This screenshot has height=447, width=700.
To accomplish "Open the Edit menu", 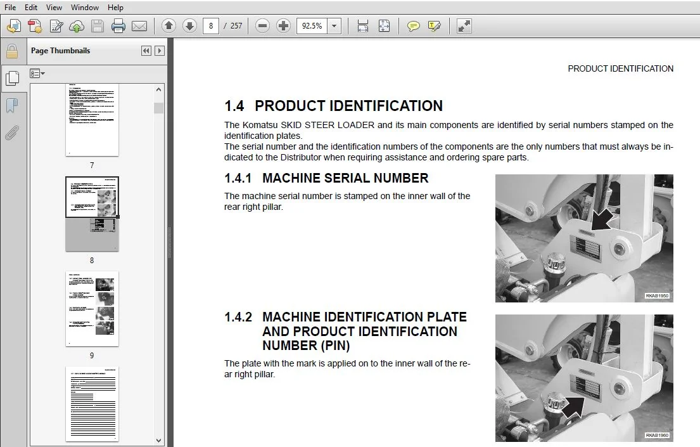I will coord(31,7).
